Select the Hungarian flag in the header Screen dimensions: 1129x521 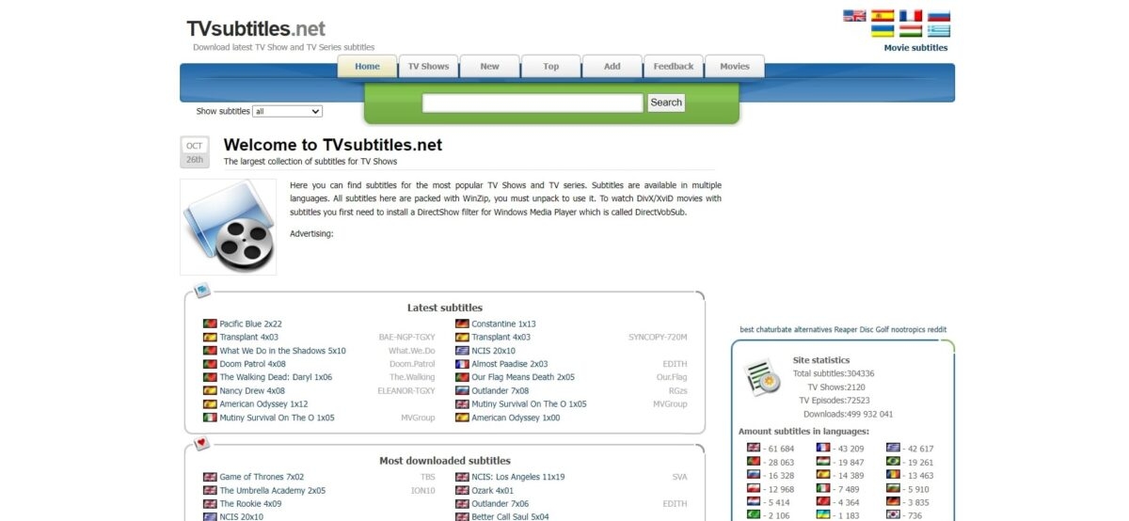[910, 31]
